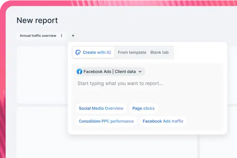The image size is (237, 158).
Task: Select the Annual traffic overview tab
Action: tap(38, 36)
